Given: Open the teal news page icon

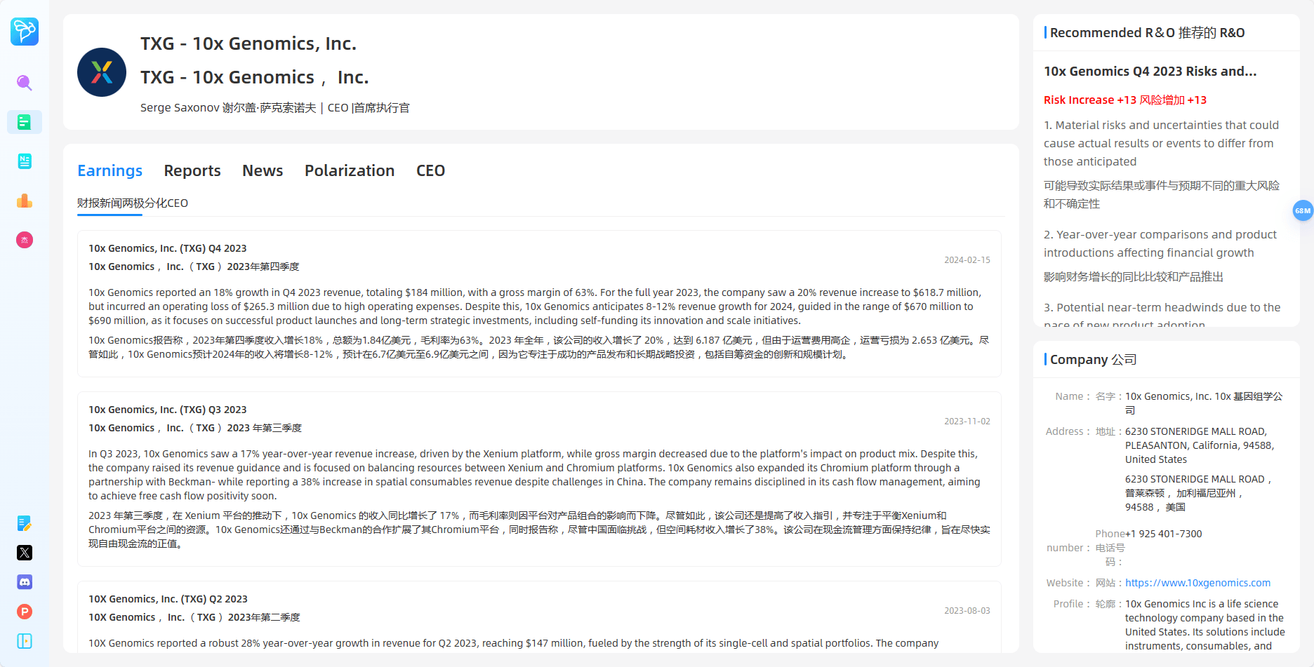Looking at the screenshot, I should pos(25,161).
